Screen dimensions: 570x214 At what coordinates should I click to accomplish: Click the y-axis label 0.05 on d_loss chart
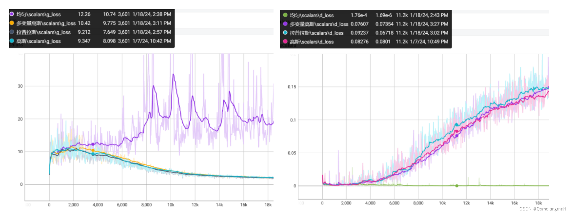point(292,153)
